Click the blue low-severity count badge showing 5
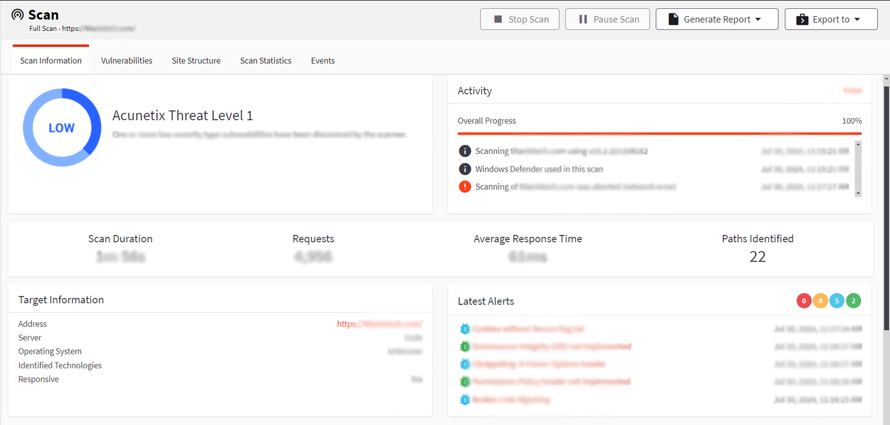Viewport: 890px width, 425px height. pos(837,301)
